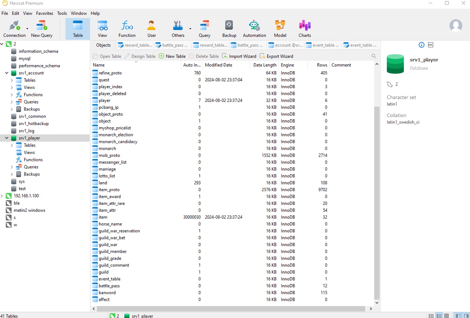
Task: Select the 'w' connection in tree
Action: [x=15, y=225]
